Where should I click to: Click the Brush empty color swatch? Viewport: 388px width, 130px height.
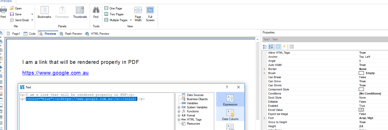(x=361, y=73)
